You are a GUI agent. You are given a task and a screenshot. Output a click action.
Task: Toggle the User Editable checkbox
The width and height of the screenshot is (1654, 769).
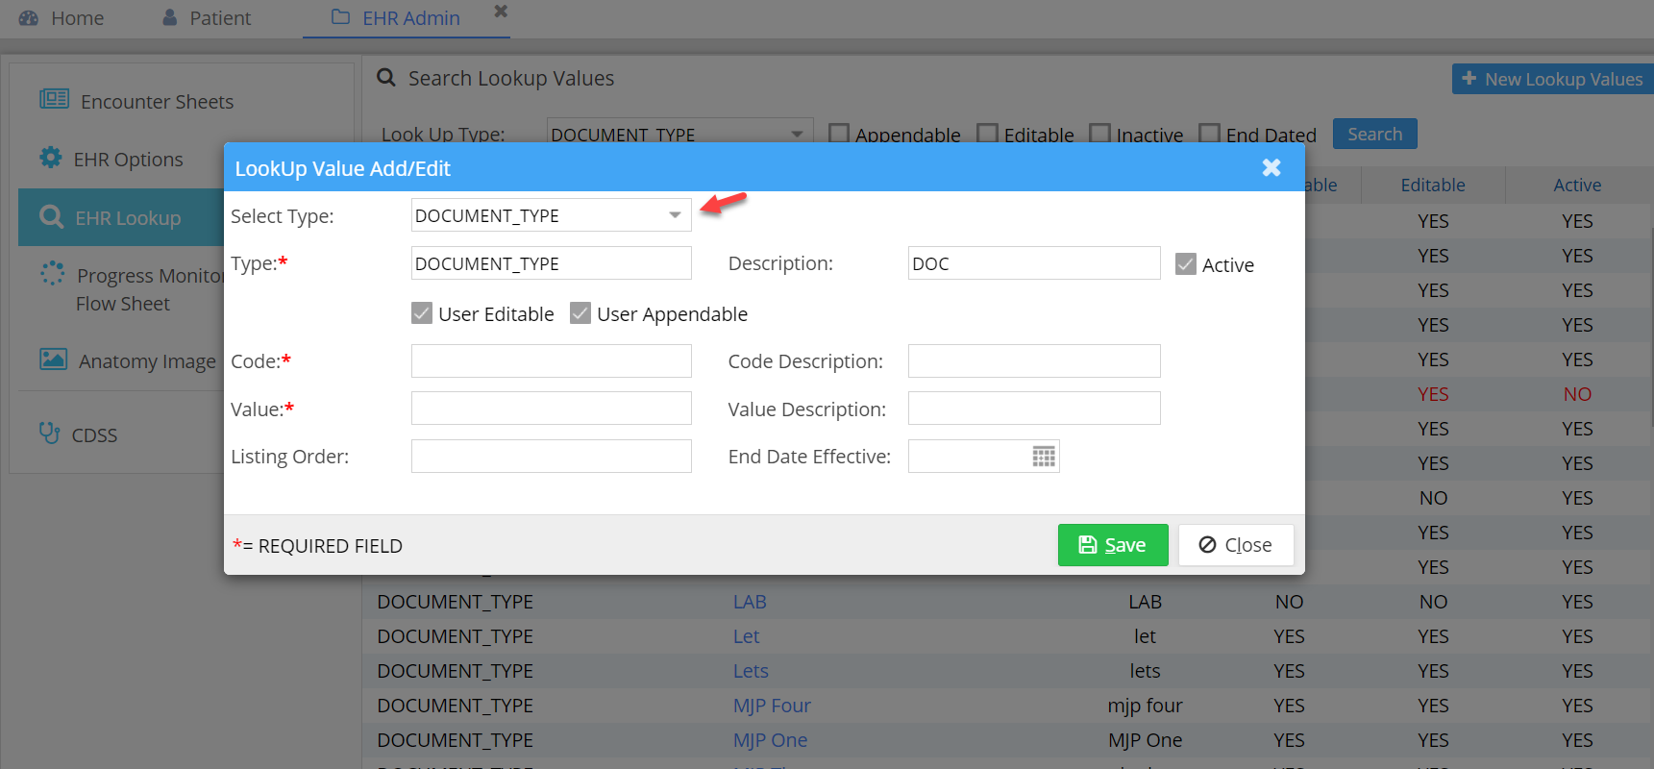click(422, 313)
